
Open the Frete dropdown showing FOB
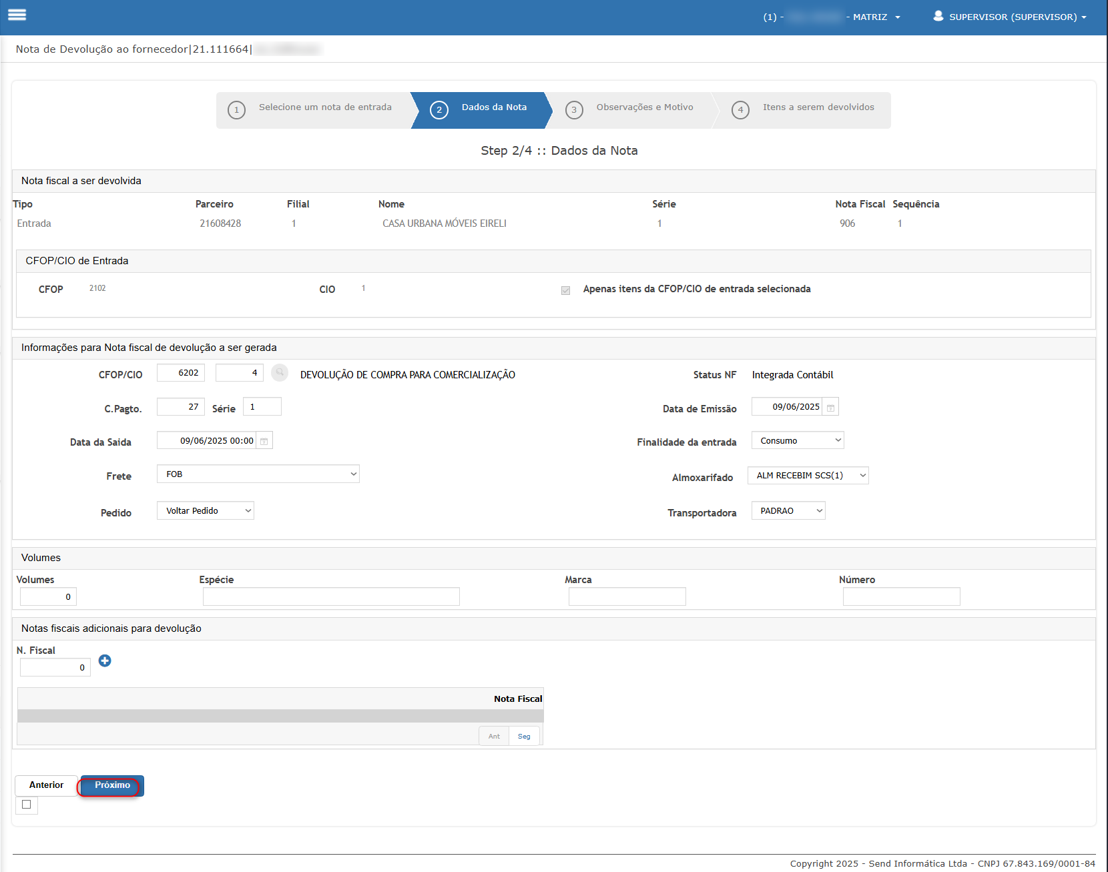point(258,474)
